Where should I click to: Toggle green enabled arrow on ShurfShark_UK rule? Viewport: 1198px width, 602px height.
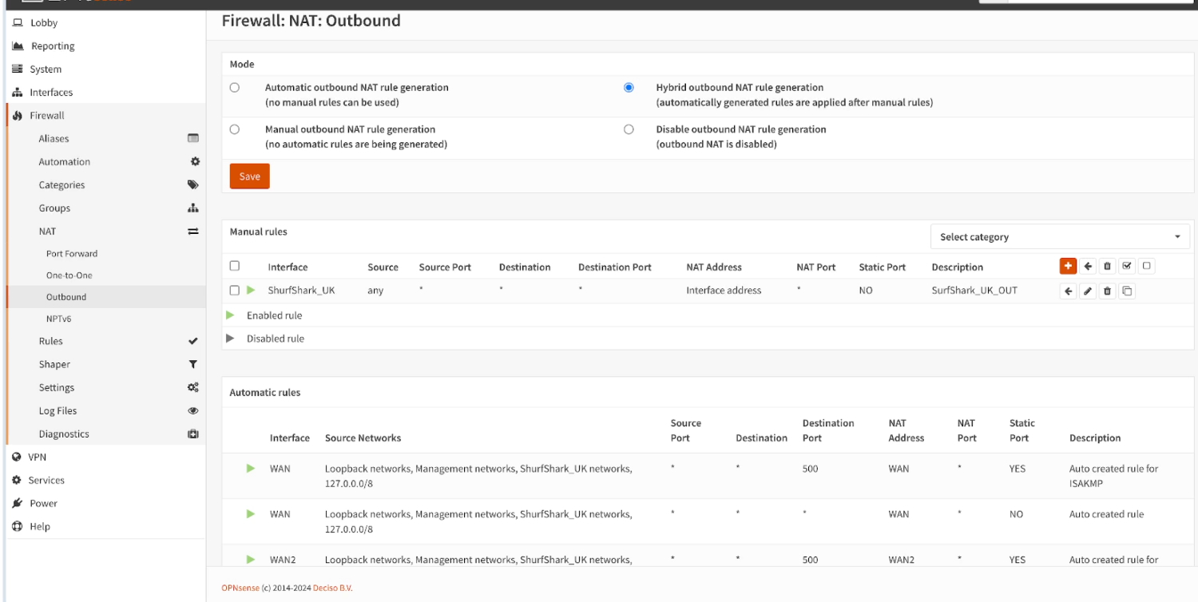[x=251, y=291]
